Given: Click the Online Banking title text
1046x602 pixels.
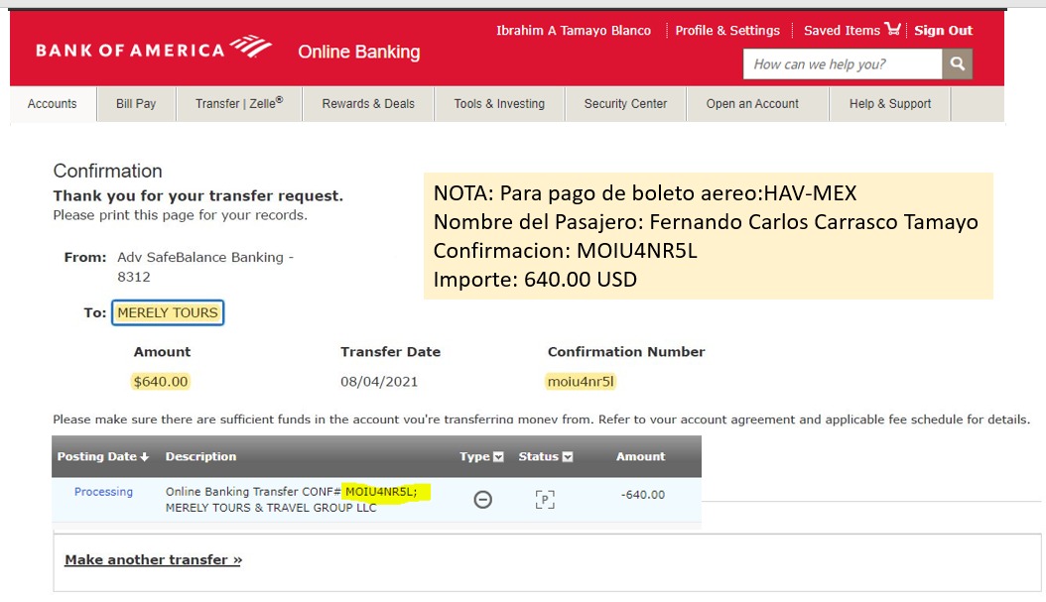Looking at the screenshot, I should tap(359, 52).
